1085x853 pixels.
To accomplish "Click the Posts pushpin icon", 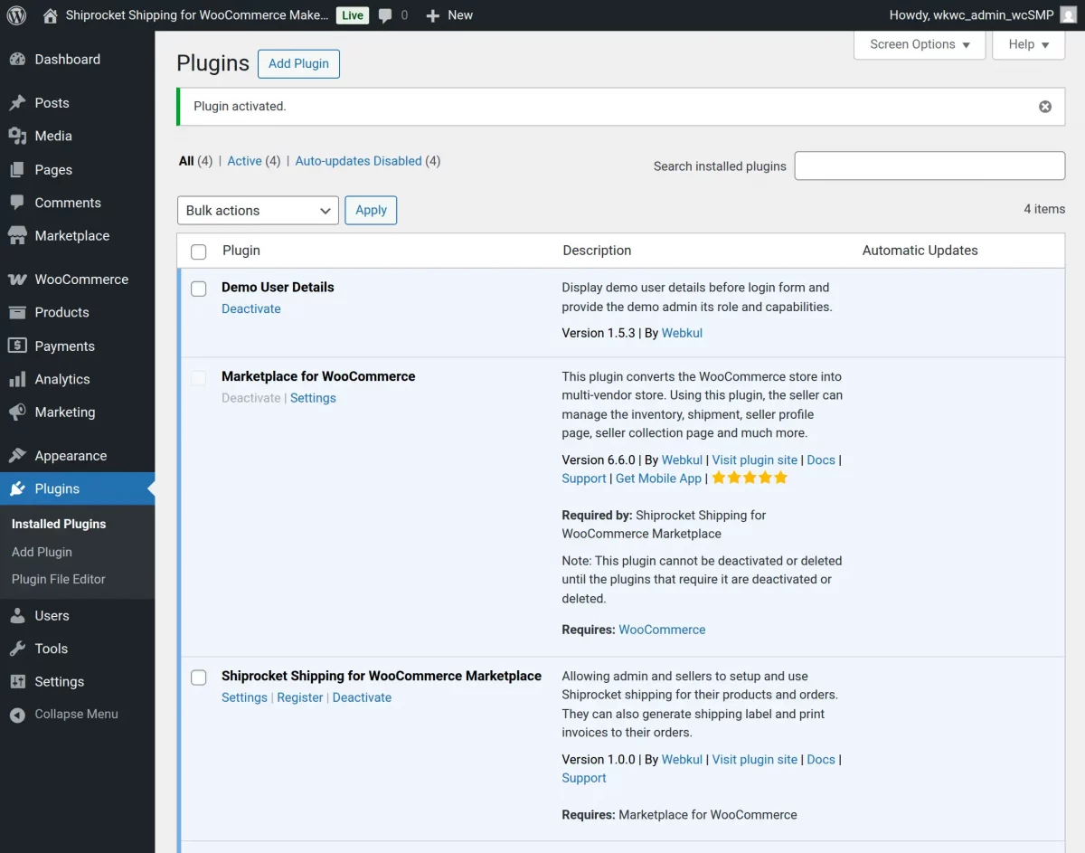I will tap(17, 103).
